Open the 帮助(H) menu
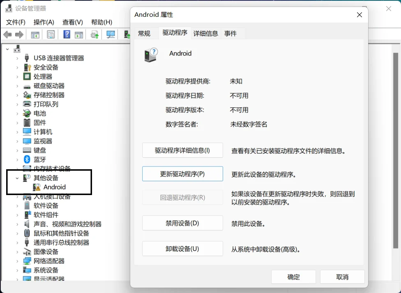The height and width of the screenshot is (293, 401). pyautogui.click(x=101, y=22)
